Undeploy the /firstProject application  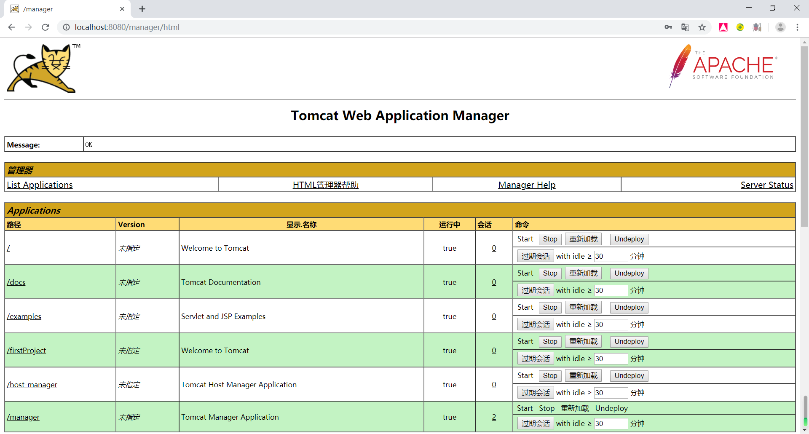point(629,342)
